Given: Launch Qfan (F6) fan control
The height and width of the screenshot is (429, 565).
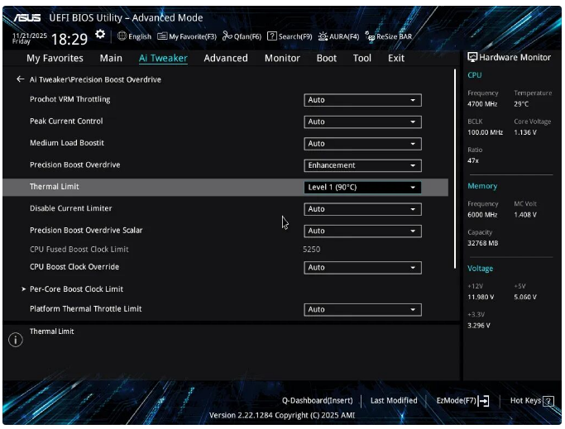Looking at the screenshot, I should (x=242, y=36).
